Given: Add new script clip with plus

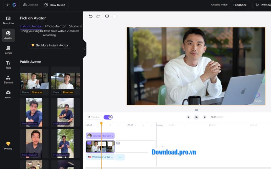Looking at the screenshot, I should (x=120, y=157).
